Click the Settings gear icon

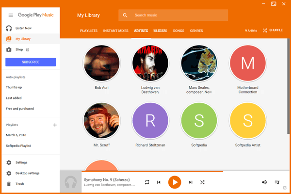pos(9,162)
